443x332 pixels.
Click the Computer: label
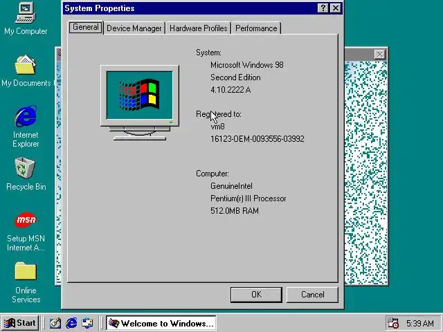(213, 174)
